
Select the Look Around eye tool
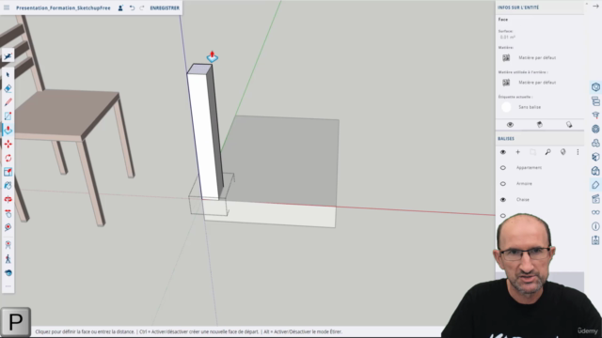pyautogui.click(x=8, y=273)
